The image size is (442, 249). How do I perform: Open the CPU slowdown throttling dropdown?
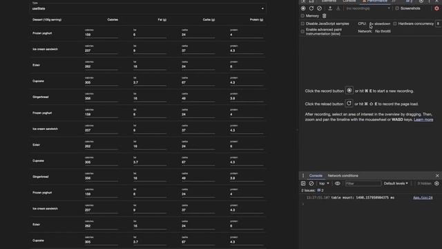pos(380,24)
